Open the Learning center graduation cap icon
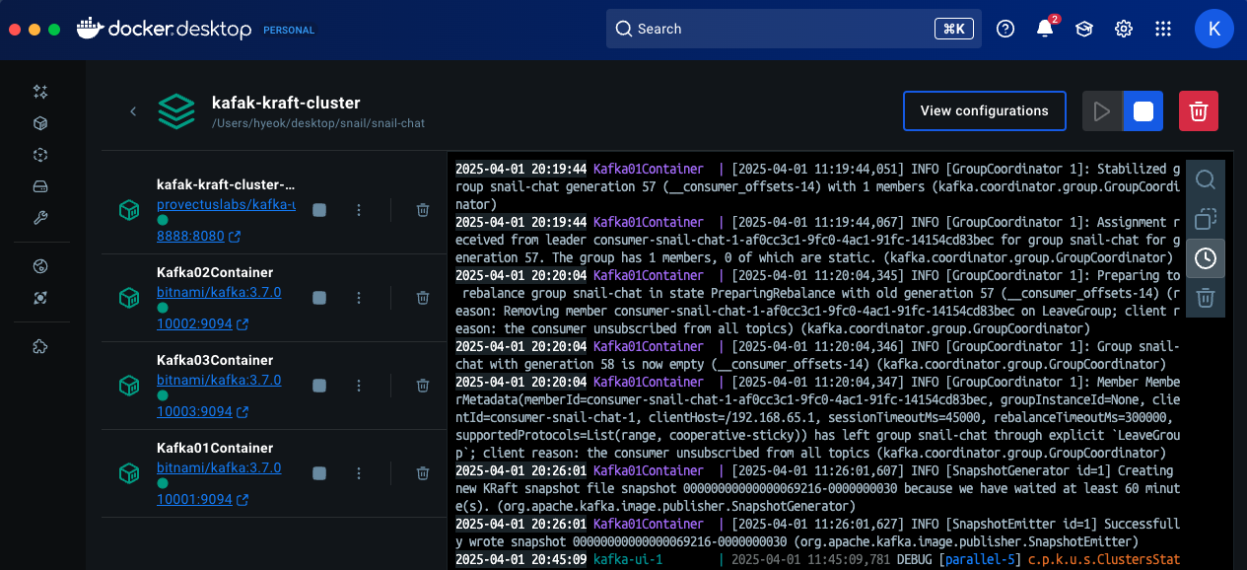The image size is (1247, 570). pyautogui.click(x=1084, y=29)
